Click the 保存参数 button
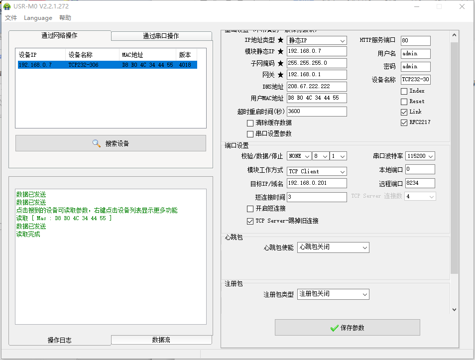The width and height of the screenshot is (475, 360). (x=347, y=328)
